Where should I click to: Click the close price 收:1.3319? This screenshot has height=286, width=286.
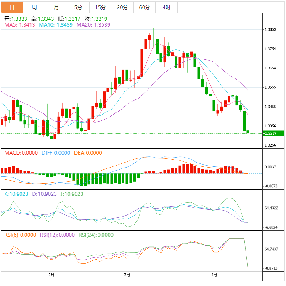pyautogui.click(x=96, y=19)
